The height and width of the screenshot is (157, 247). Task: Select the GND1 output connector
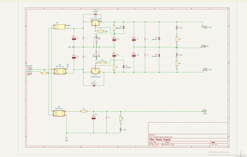[203, 46]
